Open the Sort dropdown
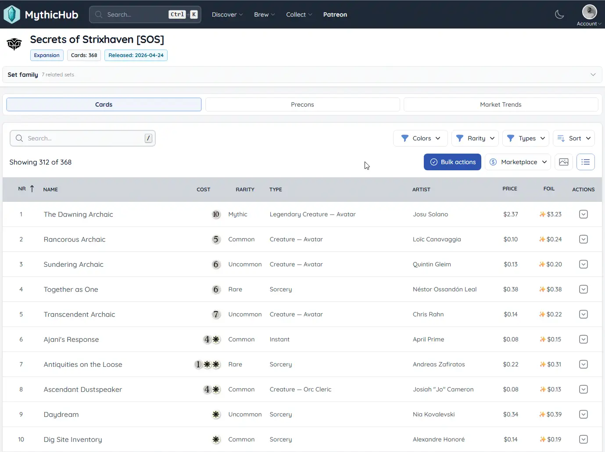Screen dimensions: 605x452 574,138
